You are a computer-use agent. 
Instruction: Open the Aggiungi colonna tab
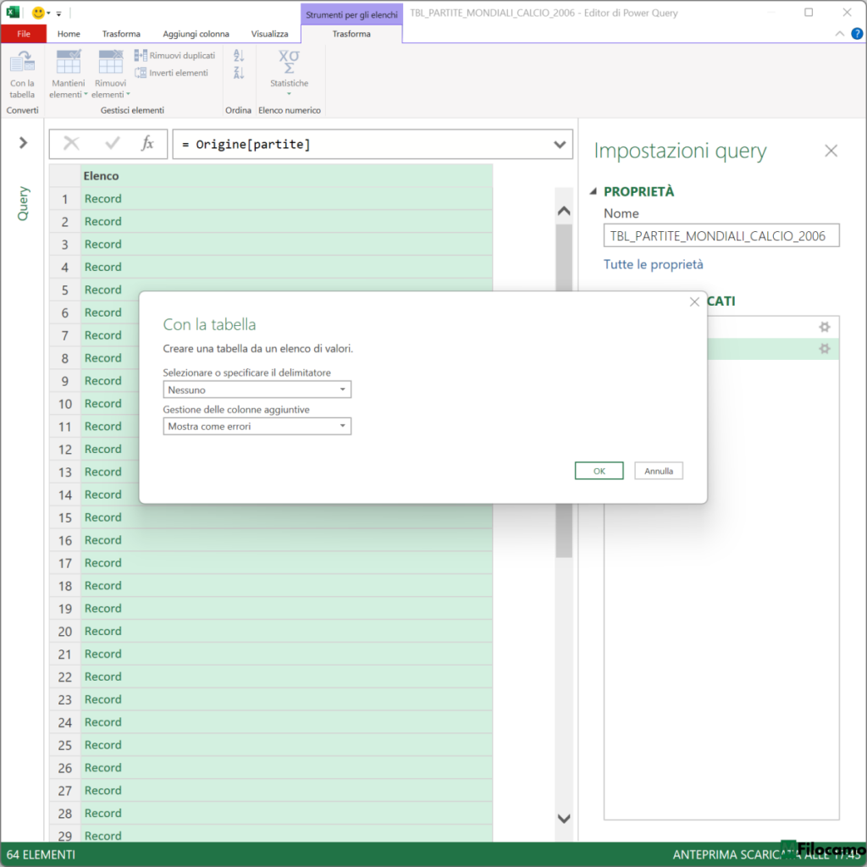click(x=196, y=34)
